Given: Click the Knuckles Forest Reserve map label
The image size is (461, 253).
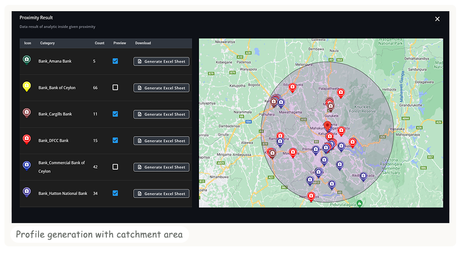Looking at the screenshot, I should [363, 109].
